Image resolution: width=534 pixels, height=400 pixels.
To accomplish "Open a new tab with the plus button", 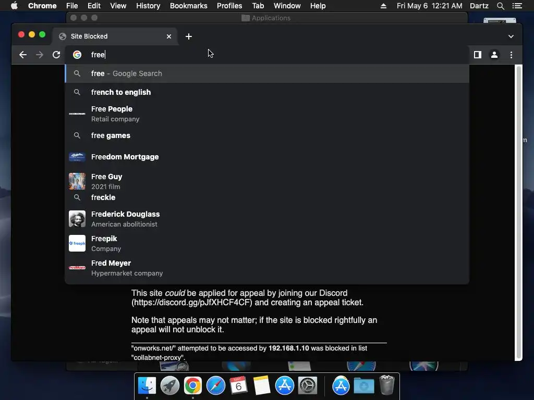I will coord(189,36).
